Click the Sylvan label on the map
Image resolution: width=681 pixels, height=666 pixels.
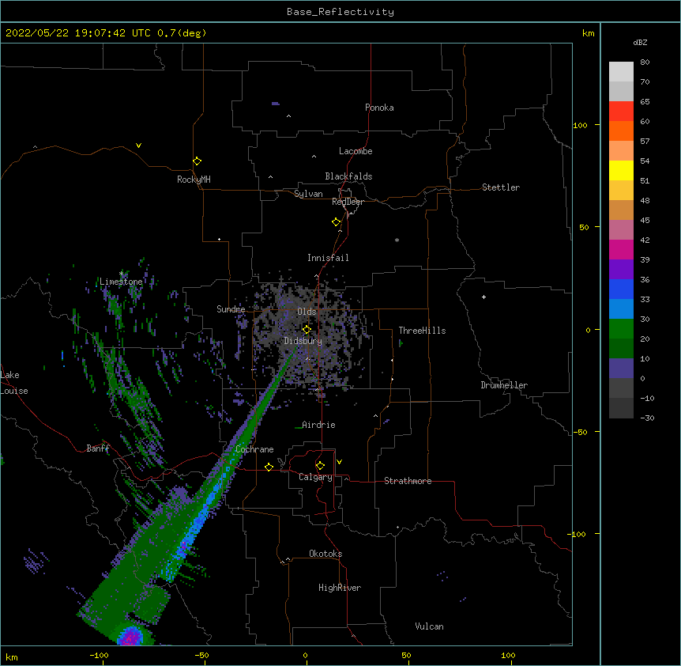pos(308,194)
